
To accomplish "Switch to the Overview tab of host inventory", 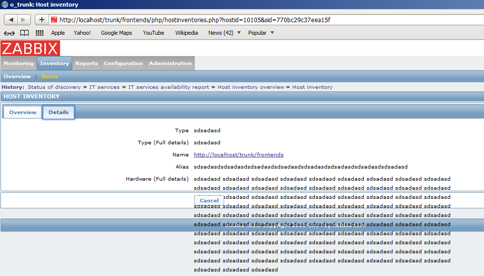I will (23, 113).
